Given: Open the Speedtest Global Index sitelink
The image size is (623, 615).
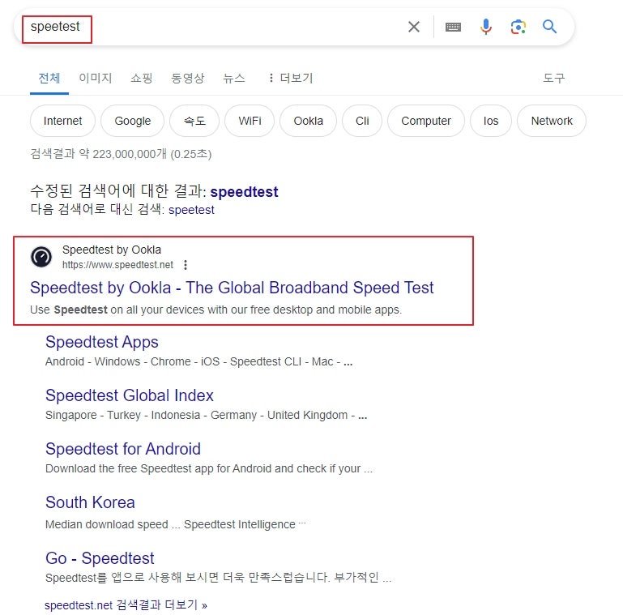Looking at the screenshot, I should [130, 395].
